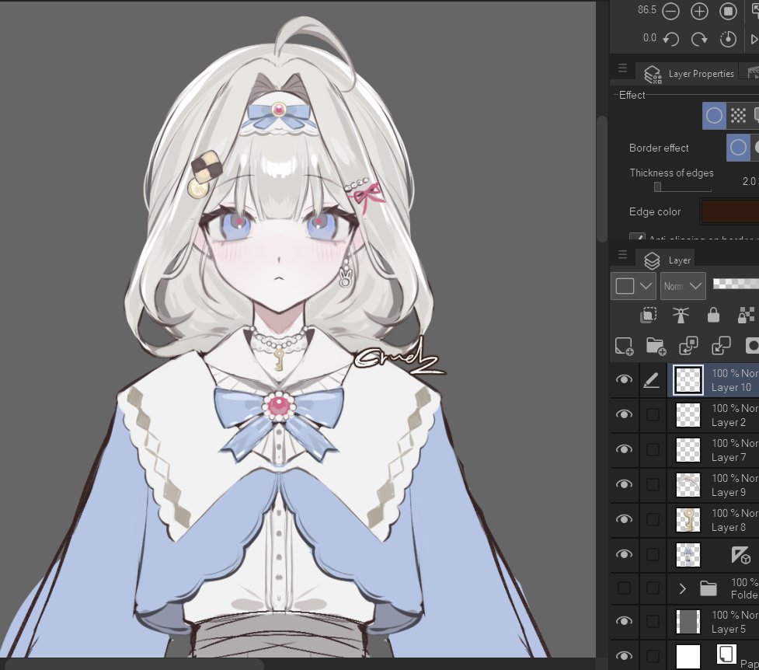Click the 3D object icon on the 3D layer
The height and width of the screenshot is (670, 759).
click(x=741, y=555)
